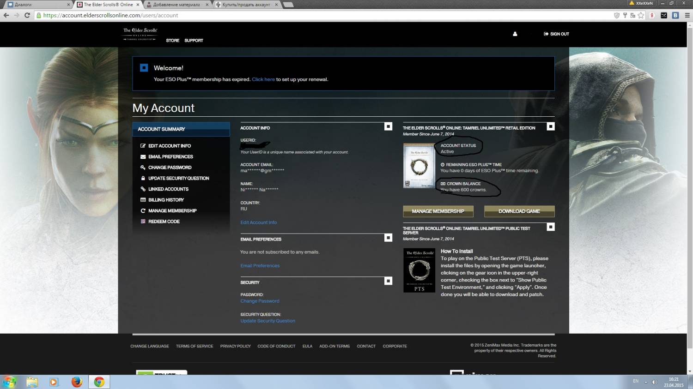
Task: Click the blue Change Password link
Action: 260,301
